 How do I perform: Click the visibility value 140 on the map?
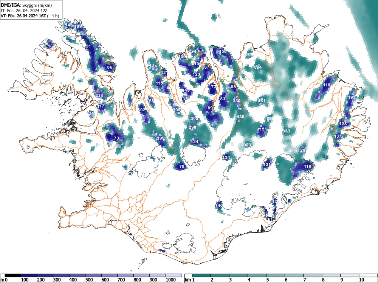(219, 205)
